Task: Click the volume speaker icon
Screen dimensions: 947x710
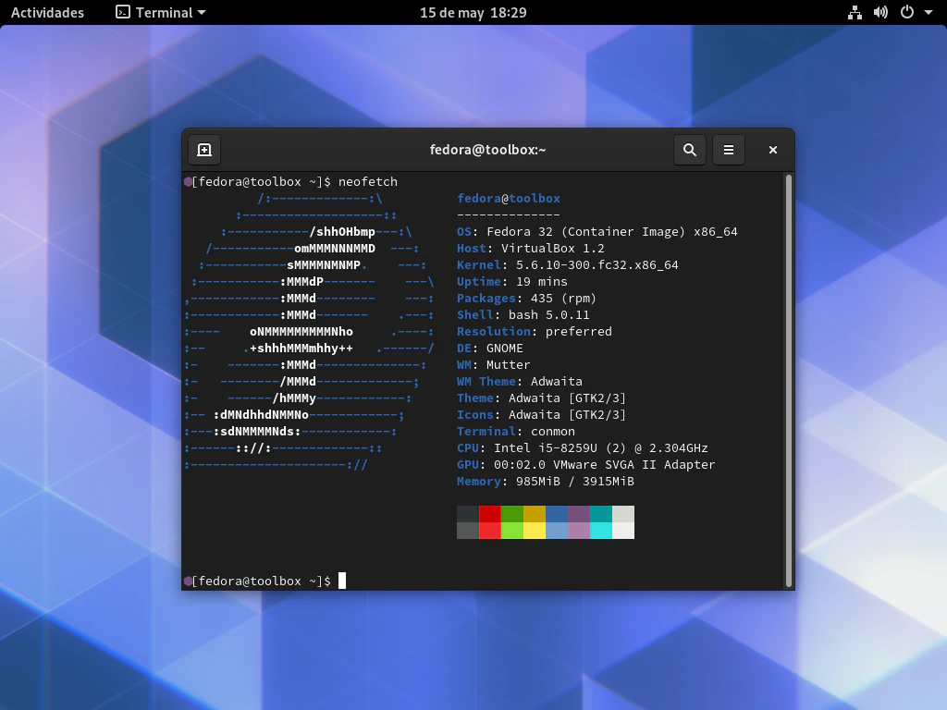Action: point(880,13)
